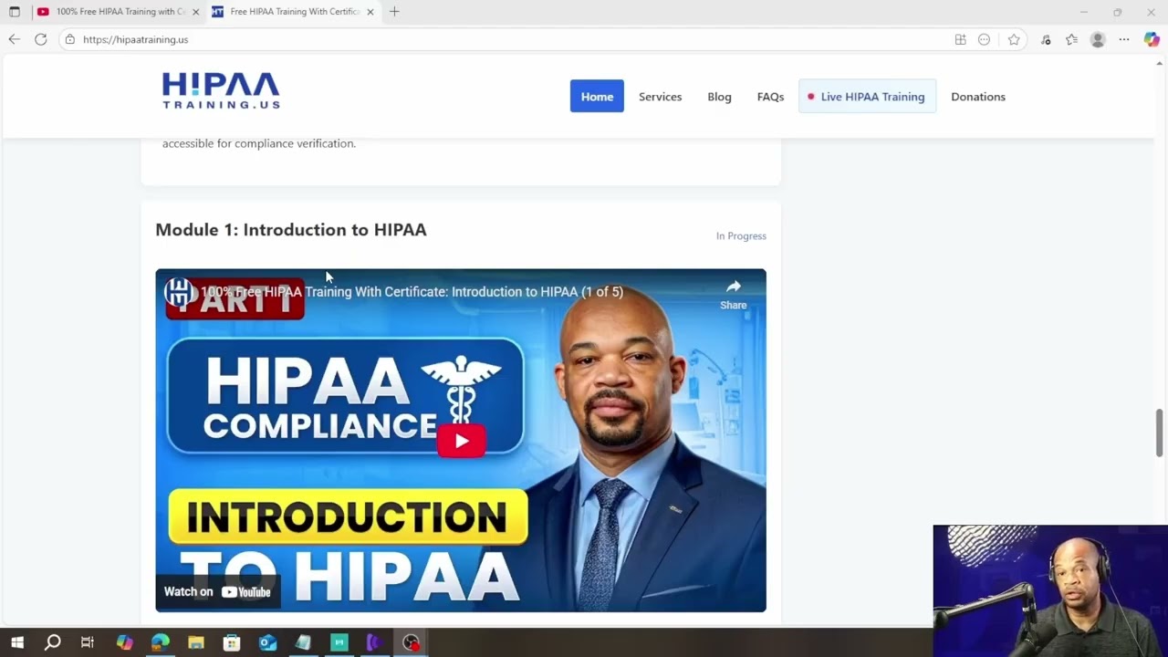Open the OBS recording app on taskbar

411,642
